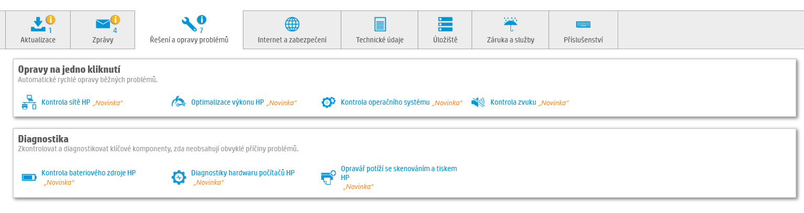Click the muted speaker sound check icon
This screenshot has width=804, height=213.
478,102
